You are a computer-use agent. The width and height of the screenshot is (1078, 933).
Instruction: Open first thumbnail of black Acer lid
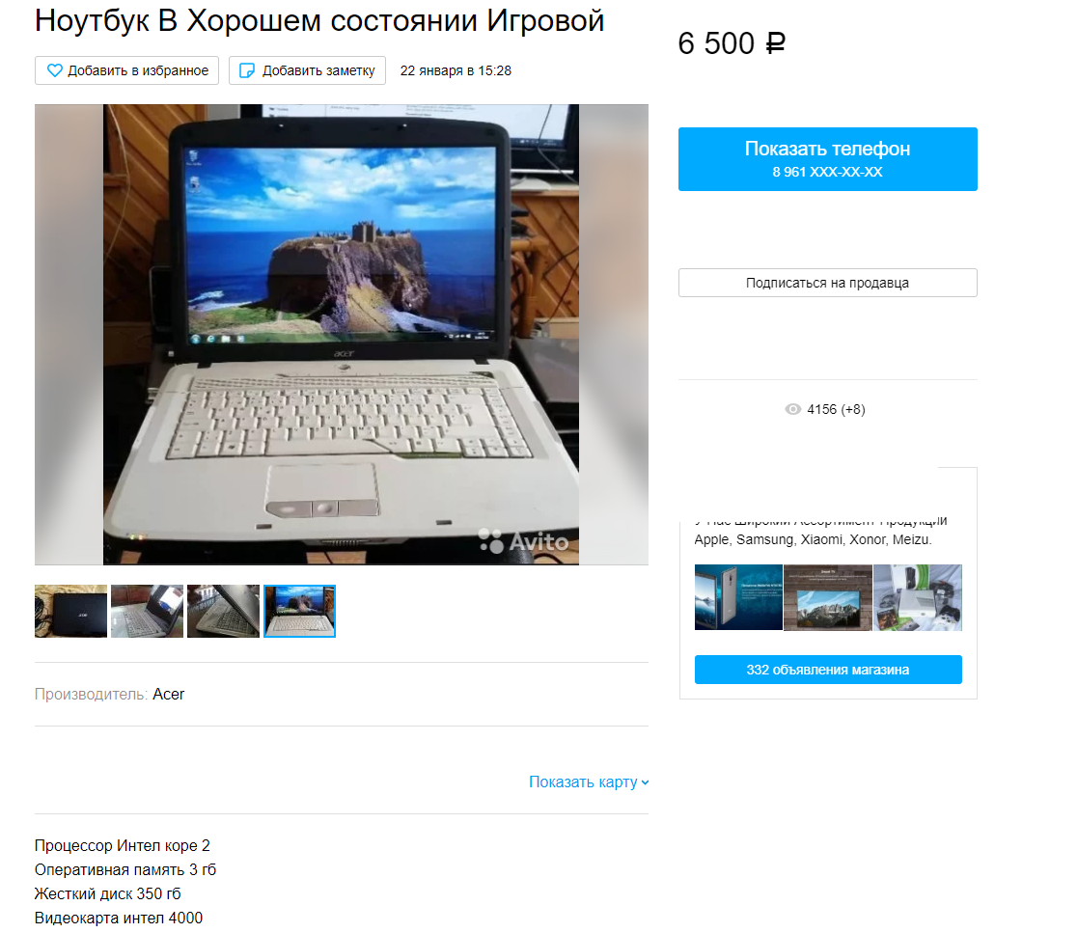pos(70,612)
